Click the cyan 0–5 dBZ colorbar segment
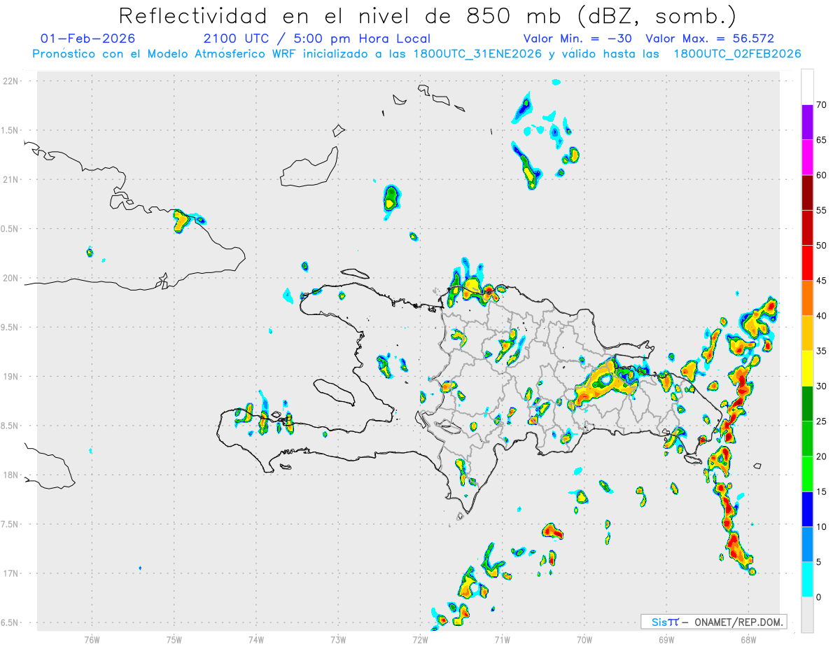The image size is (840, 649). coord(807,580)
